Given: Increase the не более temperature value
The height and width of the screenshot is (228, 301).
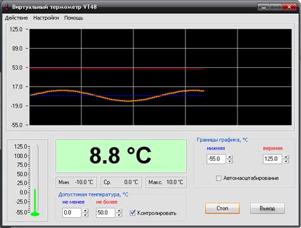Looking at the screenshot, I should [x=119, y=210].
